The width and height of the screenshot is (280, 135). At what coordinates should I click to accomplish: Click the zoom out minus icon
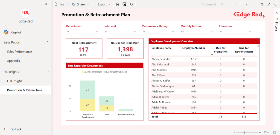tap(234, 133)
